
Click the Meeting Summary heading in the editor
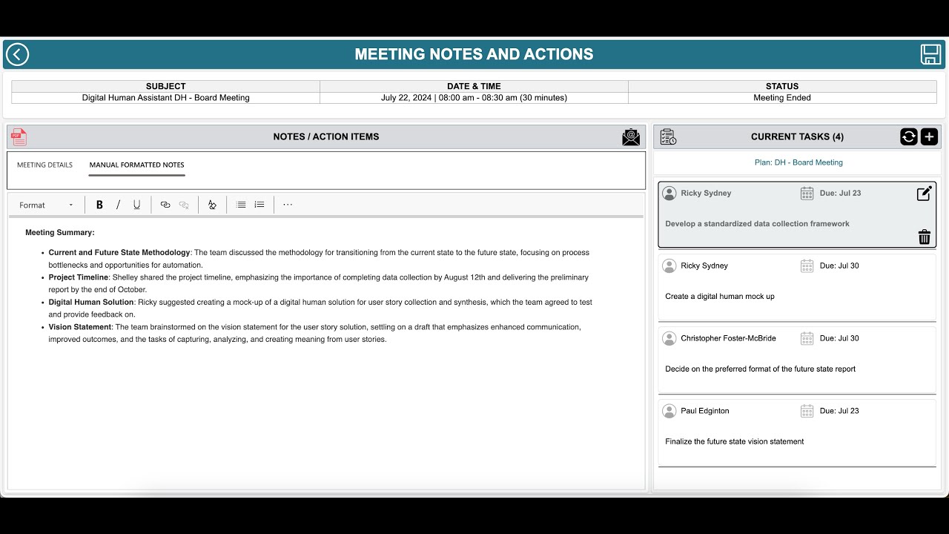point(60,232)
